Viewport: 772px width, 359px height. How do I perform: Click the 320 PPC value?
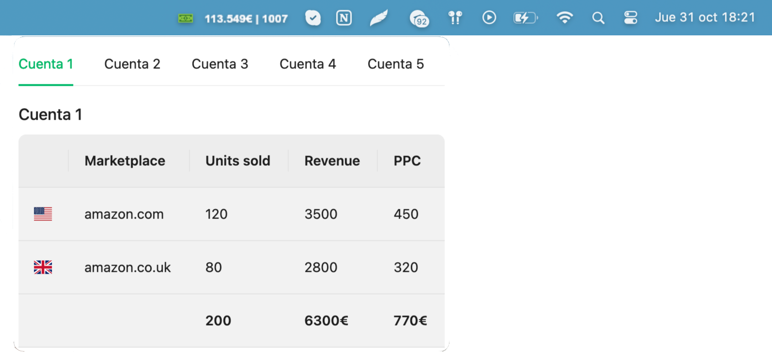pyautogui.click(x=406, y=267)
